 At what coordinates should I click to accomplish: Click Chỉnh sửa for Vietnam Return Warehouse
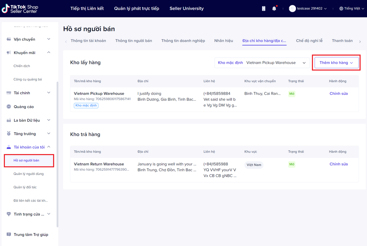pos(338,164)
